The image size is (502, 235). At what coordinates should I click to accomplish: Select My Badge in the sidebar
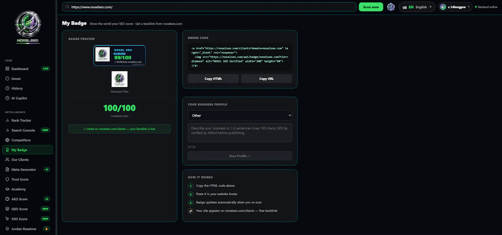[x=28, y=150]
